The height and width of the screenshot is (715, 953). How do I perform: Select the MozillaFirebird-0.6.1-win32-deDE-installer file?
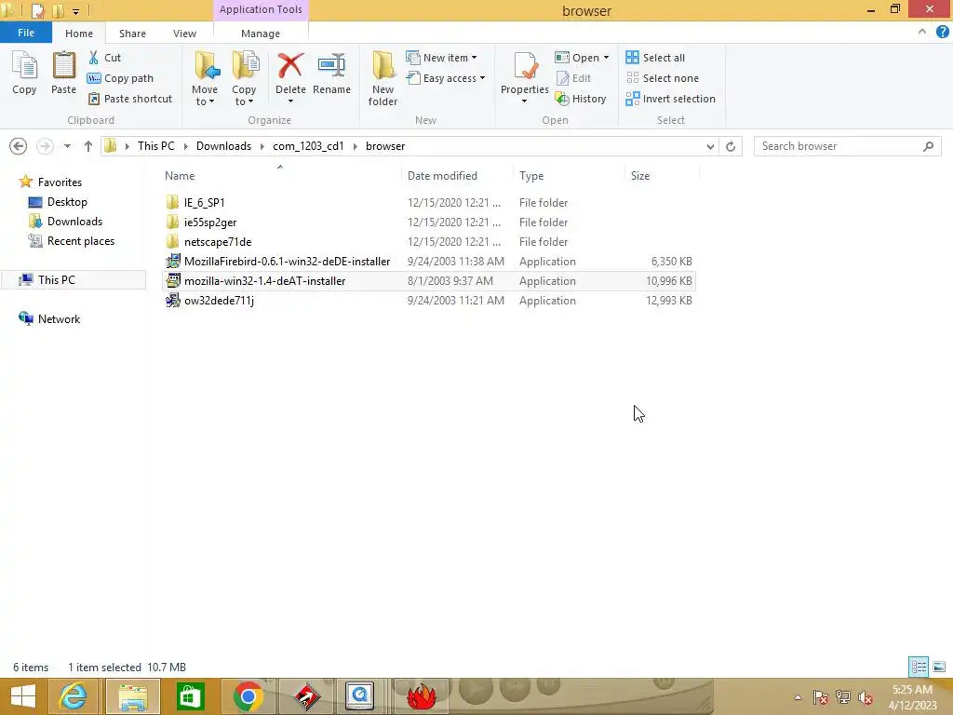coord(287,262)
